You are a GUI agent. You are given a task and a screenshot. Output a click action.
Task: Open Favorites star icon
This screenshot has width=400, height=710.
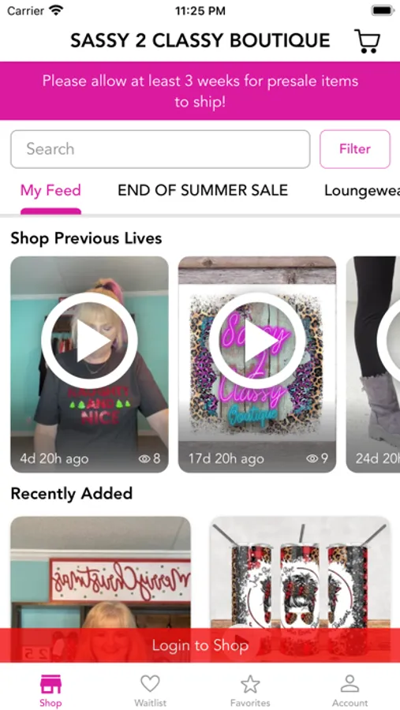(250, 684)
